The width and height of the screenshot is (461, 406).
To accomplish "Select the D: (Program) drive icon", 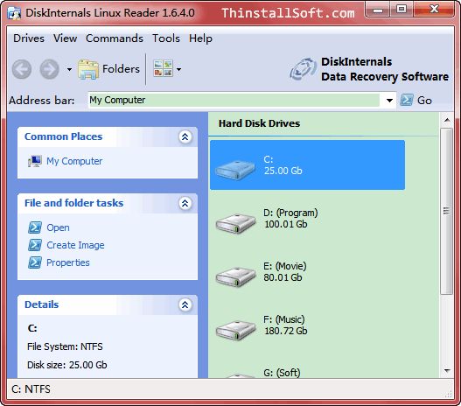I will tap(235, 224).
